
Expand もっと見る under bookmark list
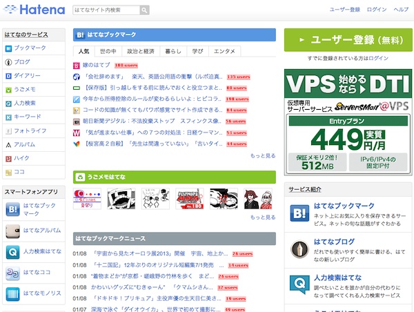pos(262,156)
